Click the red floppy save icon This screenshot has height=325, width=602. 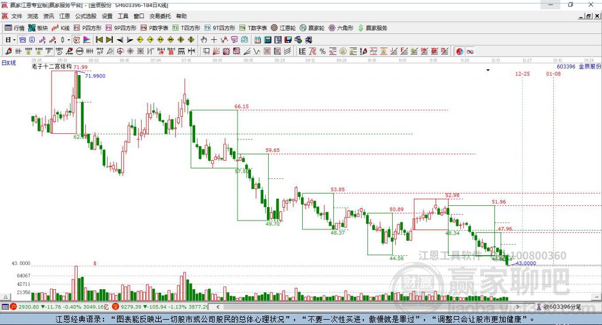[288, 40]
